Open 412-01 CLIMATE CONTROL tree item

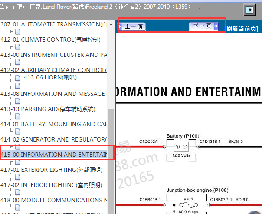coord(50,40)
